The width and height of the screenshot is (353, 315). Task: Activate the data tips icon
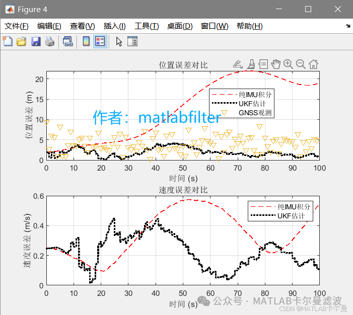[263, 64]
